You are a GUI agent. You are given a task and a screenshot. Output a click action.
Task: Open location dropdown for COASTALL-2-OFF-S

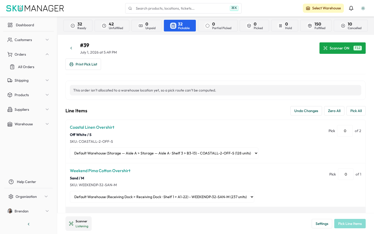coord(164,153)
